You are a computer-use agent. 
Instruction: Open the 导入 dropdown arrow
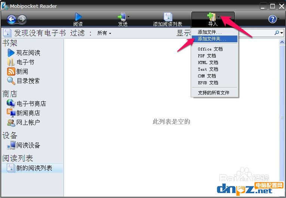tap(218, 17)
